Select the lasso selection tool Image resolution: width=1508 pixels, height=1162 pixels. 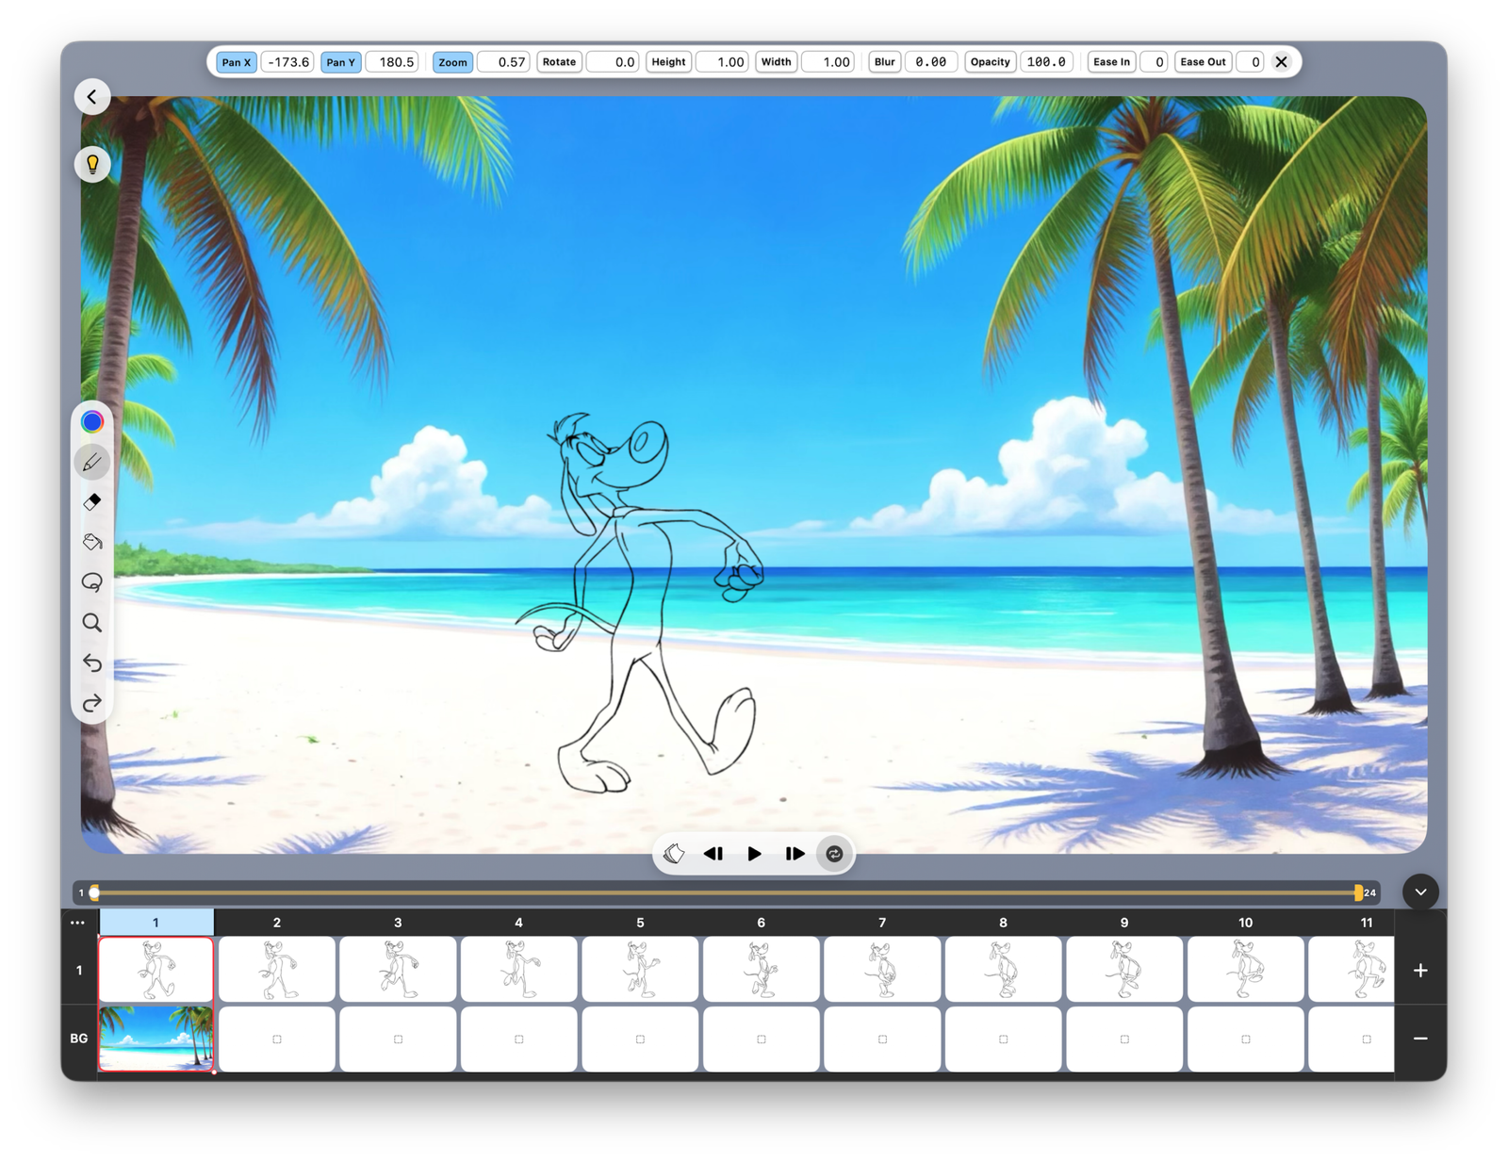pos(92,582)
